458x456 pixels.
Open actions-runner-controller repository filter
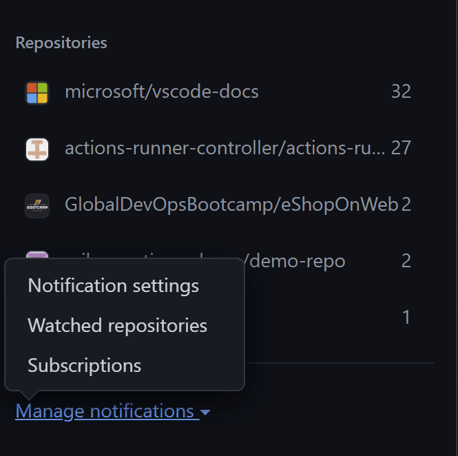225,148
